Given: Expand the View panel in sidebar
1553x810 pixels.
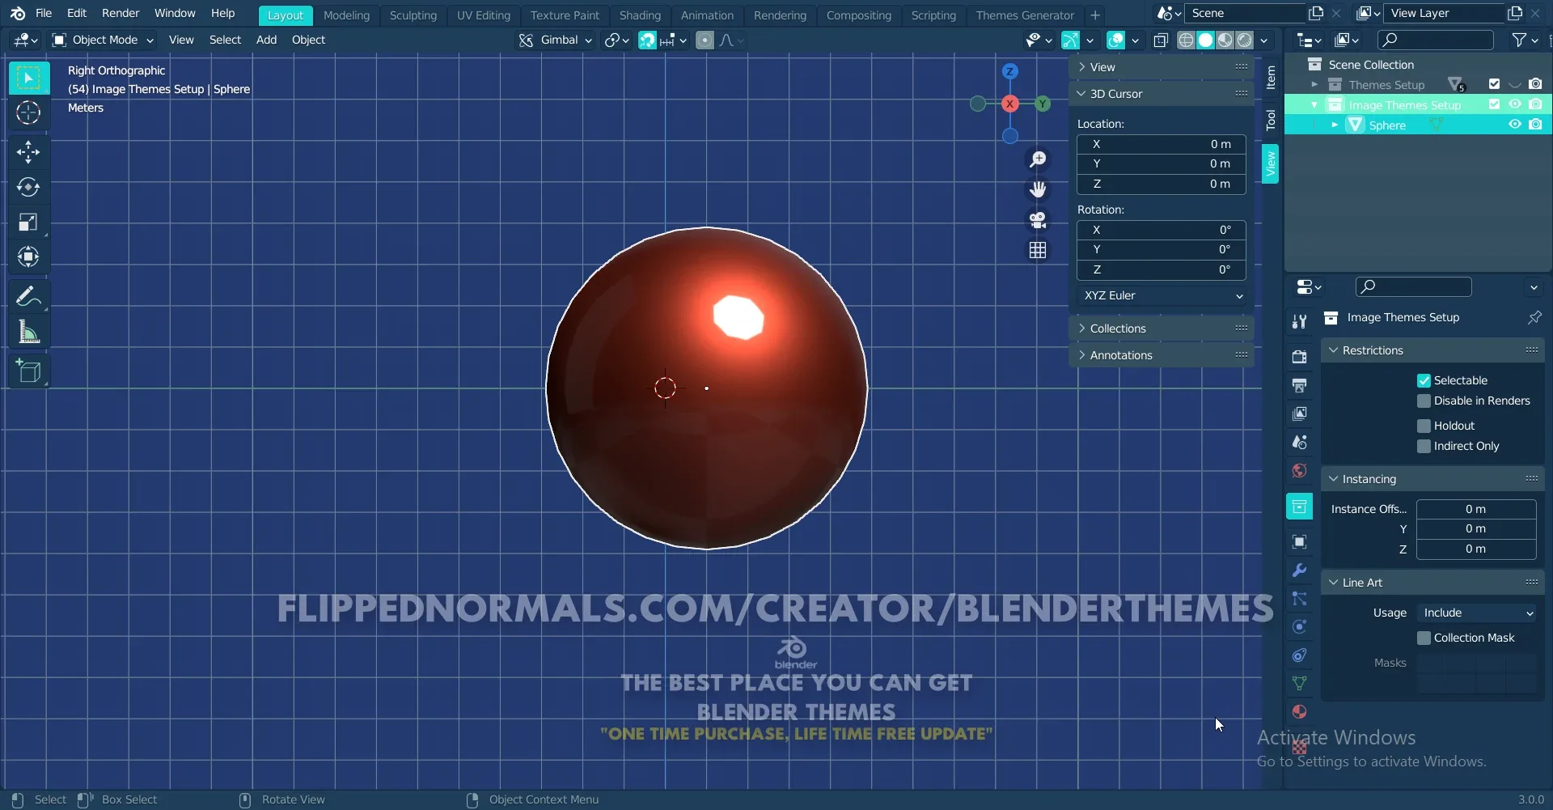Looking at the screenshot, I should (1162, 67).
